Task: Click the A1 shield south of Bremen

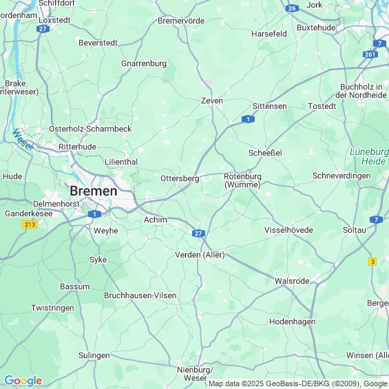Action: pyautogui.click(x=94, y=214)
